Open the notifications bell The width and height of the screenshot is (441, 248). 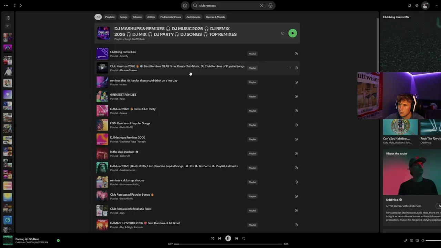[410, 6]
